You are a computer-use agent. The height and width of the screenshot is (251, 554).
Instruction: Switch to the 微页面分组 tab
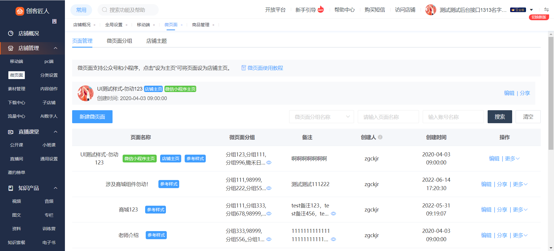pyautogui.click(x=119, y=41)
